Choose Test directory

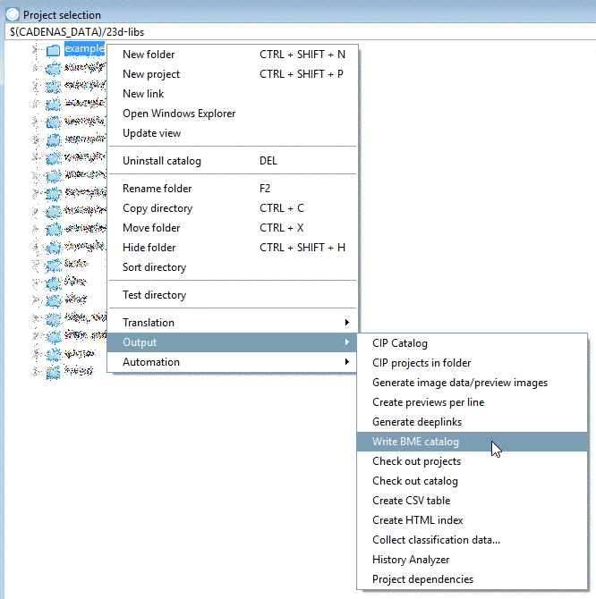233,295
